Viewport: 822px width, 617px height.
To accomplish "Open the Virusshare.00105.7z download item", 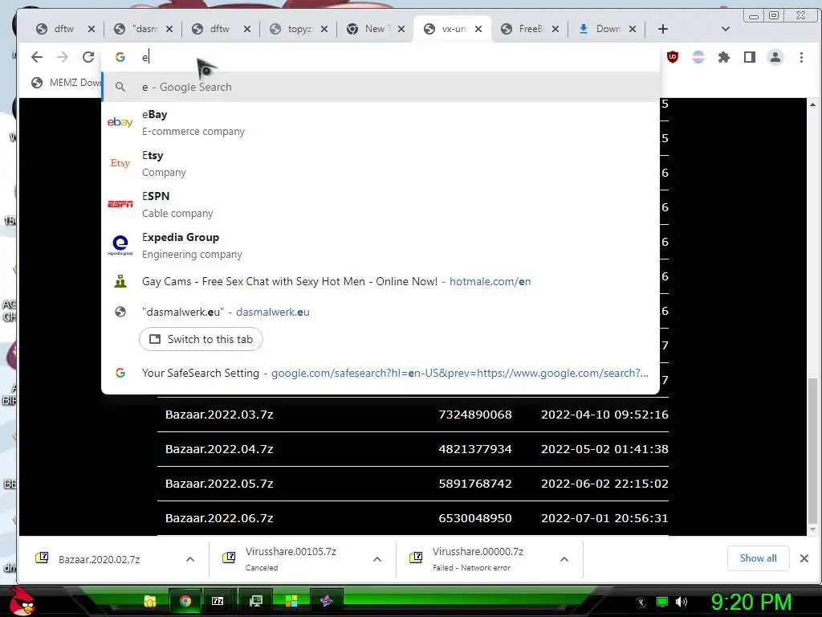I will (291, 559).
